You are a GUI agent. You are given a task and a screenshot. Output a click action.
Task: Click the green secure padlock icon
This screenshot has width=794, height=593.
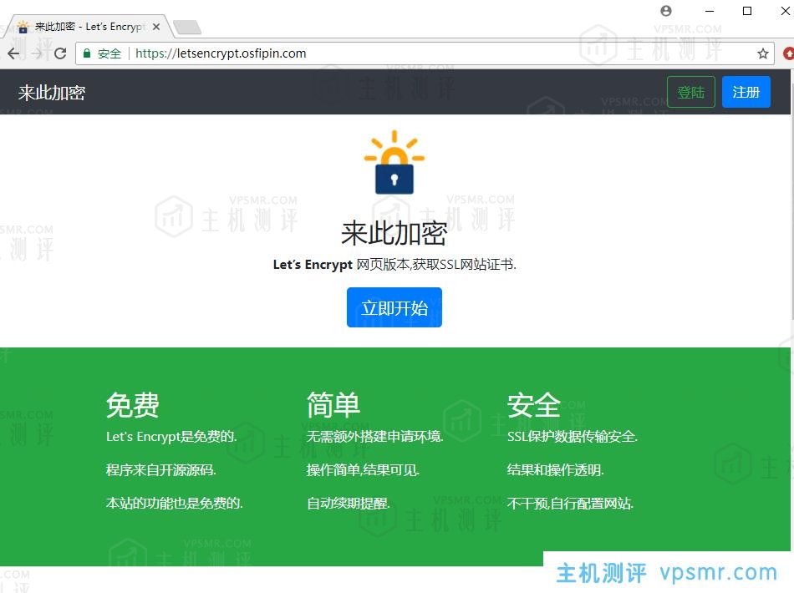87,53
